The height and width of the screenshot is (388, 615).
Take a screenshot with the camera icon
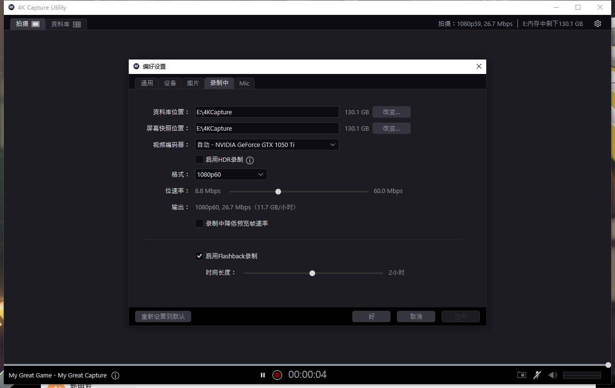tap(521, 375)
